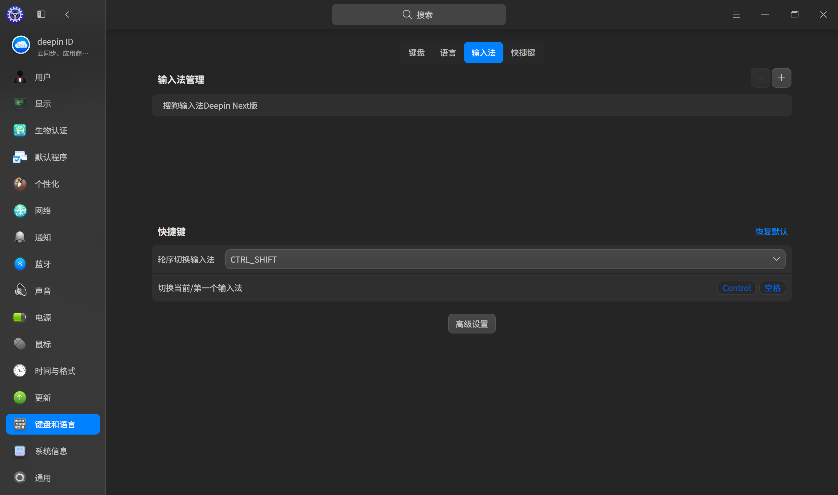Image resolution: width=838 pixels, height=495 pixels.
Task: Open 蓝牙 Bluetooth settings
Action: pyautogui.click(x=53, y=264)
